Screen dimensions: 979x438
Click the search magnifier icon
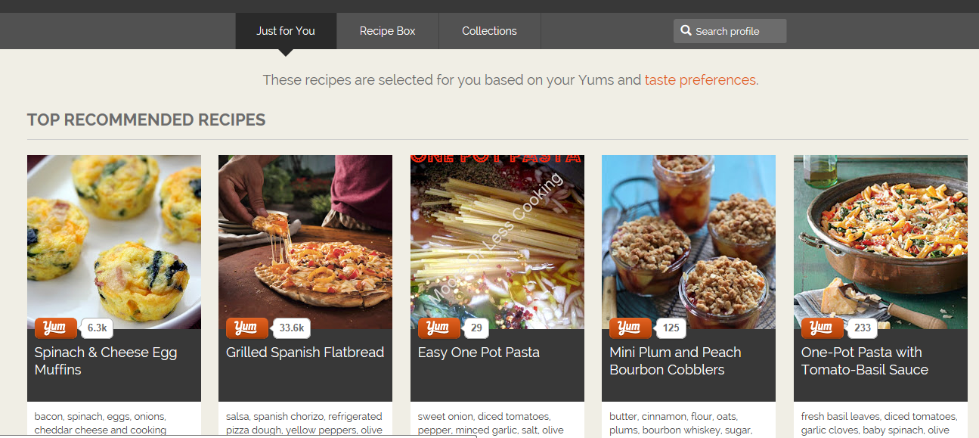pos(686,31)
